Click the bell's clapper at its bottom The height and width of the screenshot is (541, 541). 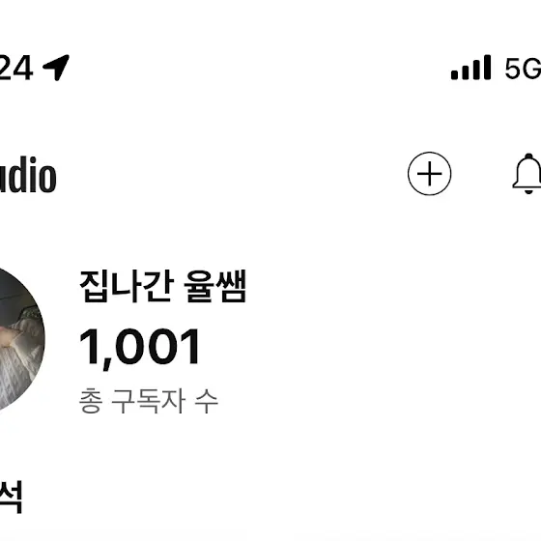(528, 191)
